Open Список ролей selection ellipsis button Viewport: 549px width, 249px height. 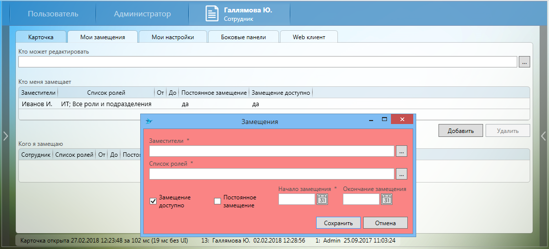pyautogui.click(x=401, y=174)
